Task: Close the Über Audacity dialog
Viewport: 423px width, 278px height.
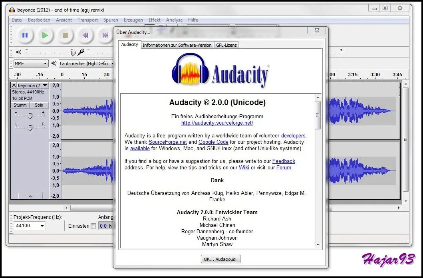Action: click(317, 30)
